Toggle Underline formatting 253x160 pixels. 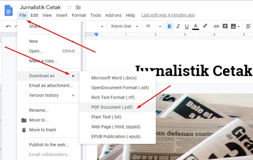pyautogui.click(x=187, y=26)
